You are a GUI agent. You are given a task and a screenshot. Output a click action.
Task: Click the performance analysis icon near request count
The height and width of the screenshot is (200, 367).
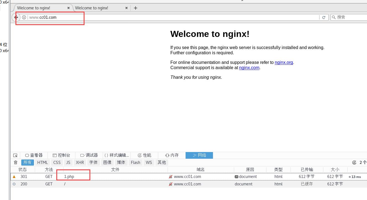(x=354, y=163)
